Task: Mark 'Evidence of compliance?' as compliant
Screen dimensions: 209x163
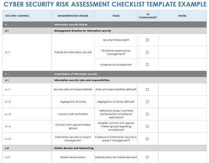Action: (x=147, y=65)
